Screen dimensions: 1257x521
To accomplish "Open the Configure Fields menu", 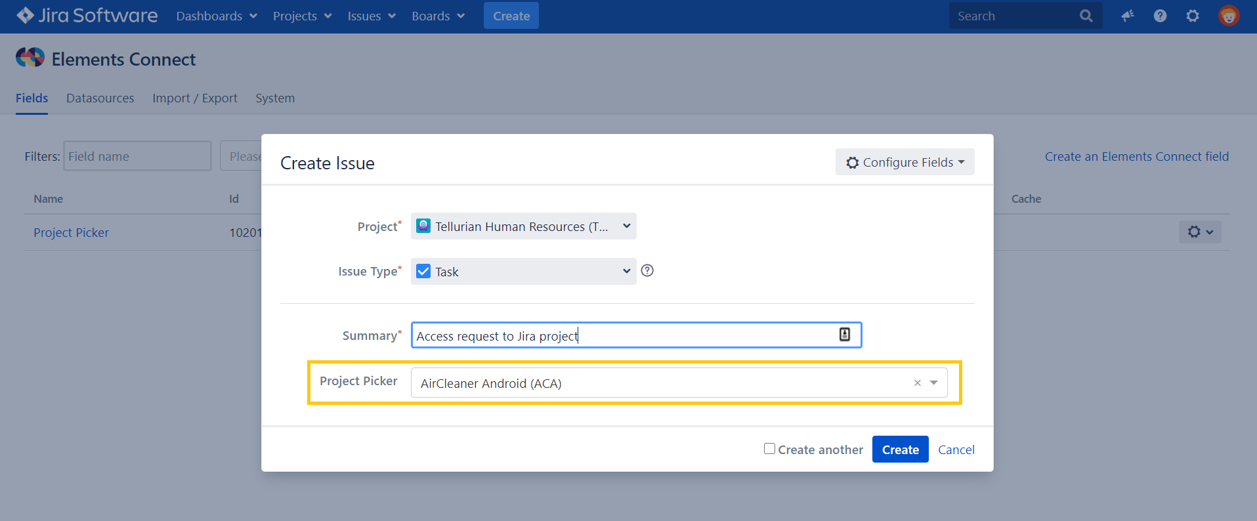I will 905,162.
